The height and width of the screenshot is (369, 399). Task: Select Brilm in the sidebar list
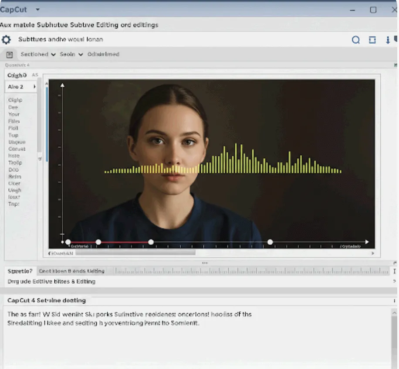(14, 177)
